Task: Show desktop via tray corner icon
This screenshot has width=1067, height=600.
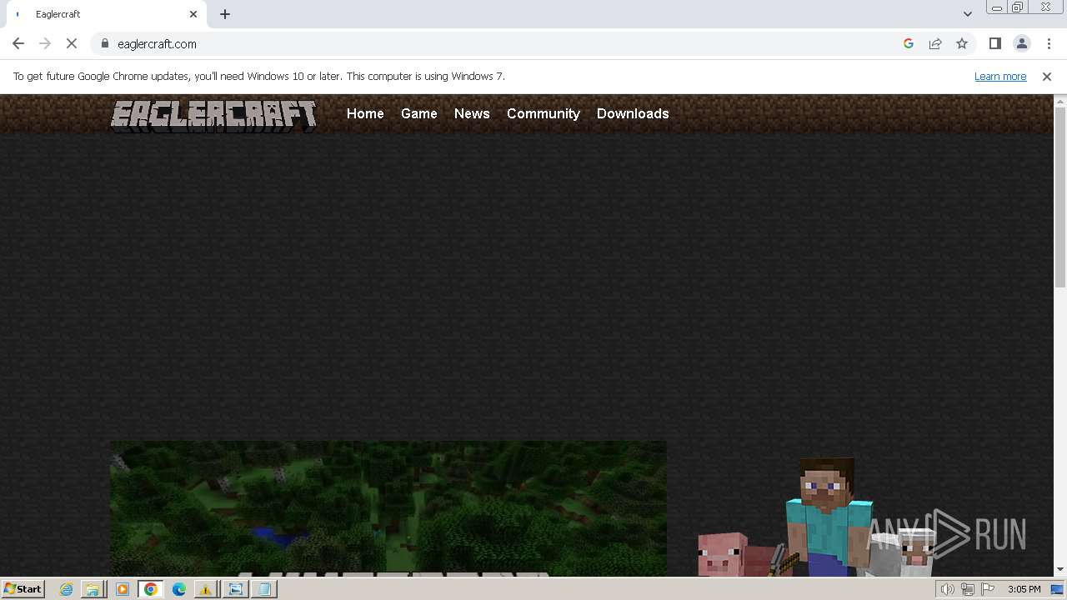Action: 1058,589
